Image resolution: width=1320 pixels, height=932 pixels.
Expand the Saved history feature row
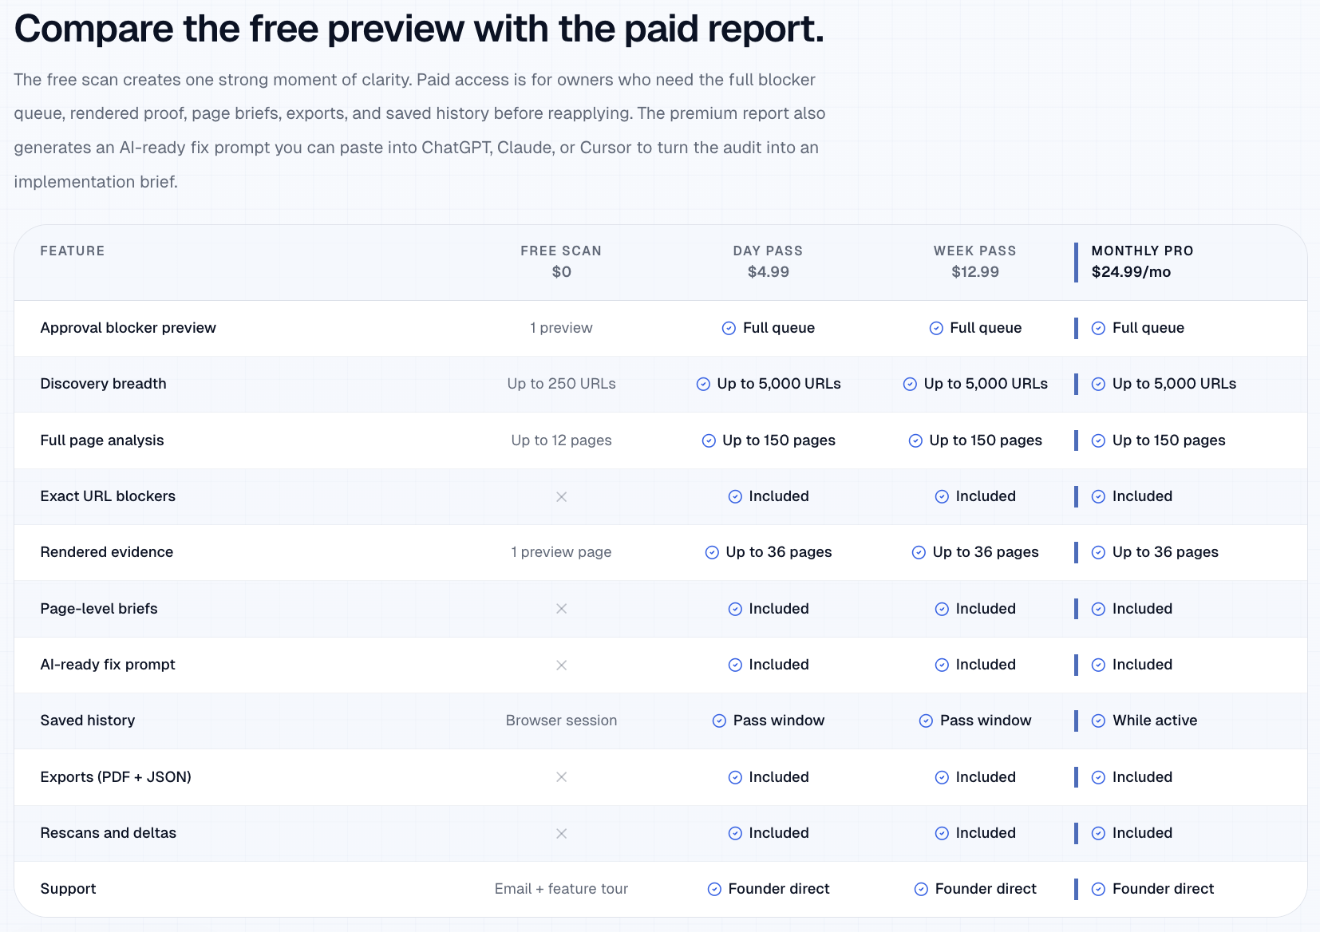tap(88, 721)
